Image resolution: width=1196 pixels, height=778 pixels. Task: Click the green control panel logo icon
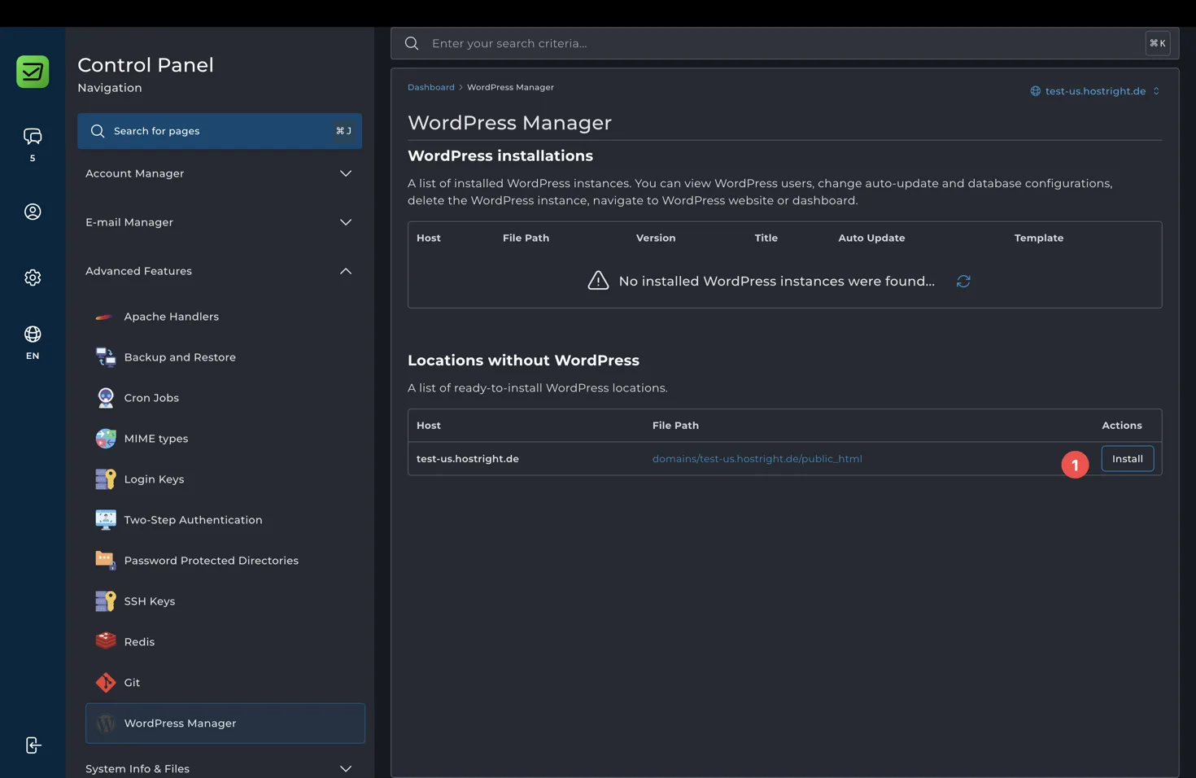[33, 72]
